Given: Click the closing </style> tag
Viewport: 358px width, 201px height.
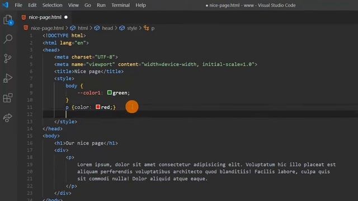Looking at the screenshot, I should click(65, 122).
